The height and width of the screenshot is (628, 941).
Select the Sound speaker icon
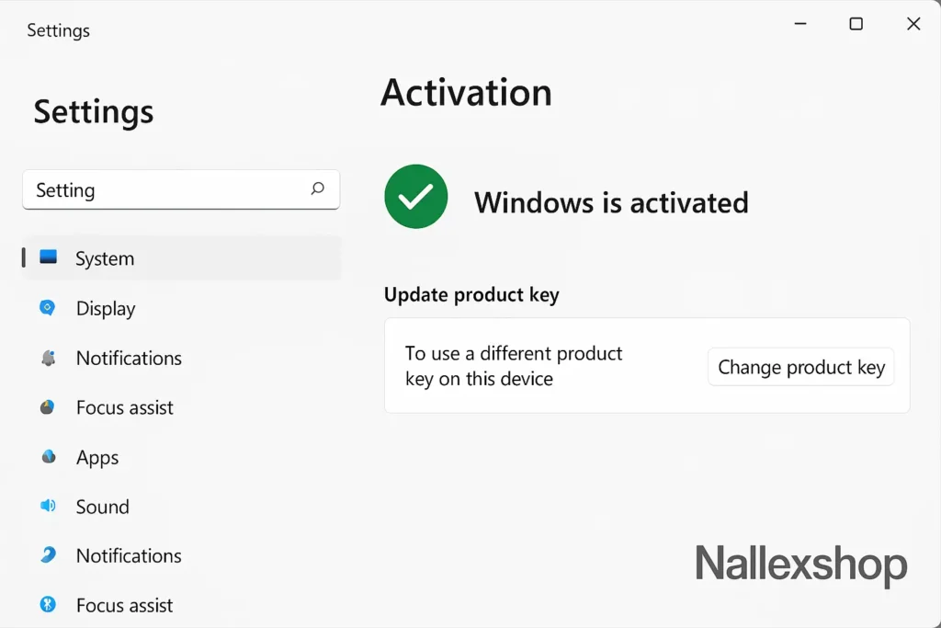coord(49,507)
